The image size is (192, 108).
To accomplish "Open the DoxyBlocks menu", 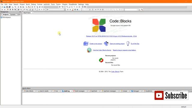I will point(73,4).
